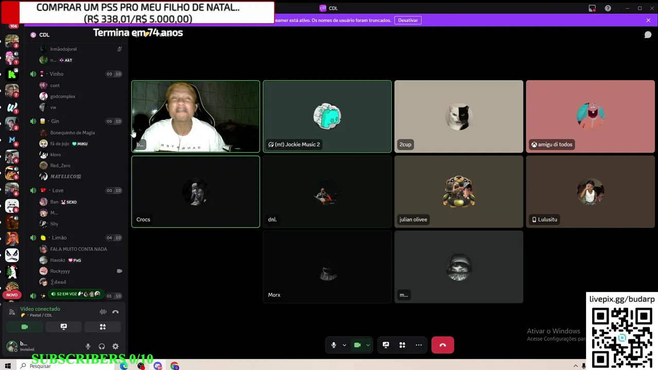Dismiss the purple streamer mode banner
Screen dimensions: 658x370
point(648,20)
